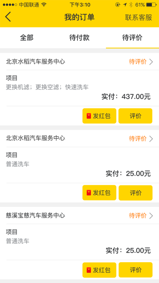Click 评价 button for 慈溪宝慈 order
Image resolution: width=159 pixels, height=283 pixels.
(x=135, y=270)
